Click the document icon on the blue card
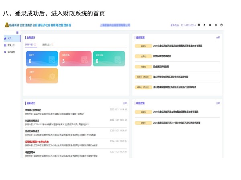 [52, 60]
